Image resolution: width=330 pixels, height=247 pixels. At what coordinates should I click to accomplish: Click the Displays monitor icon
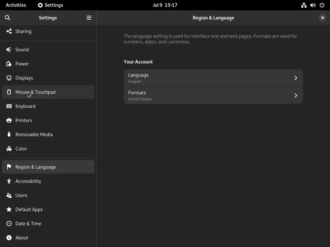[x=9, y=78]
